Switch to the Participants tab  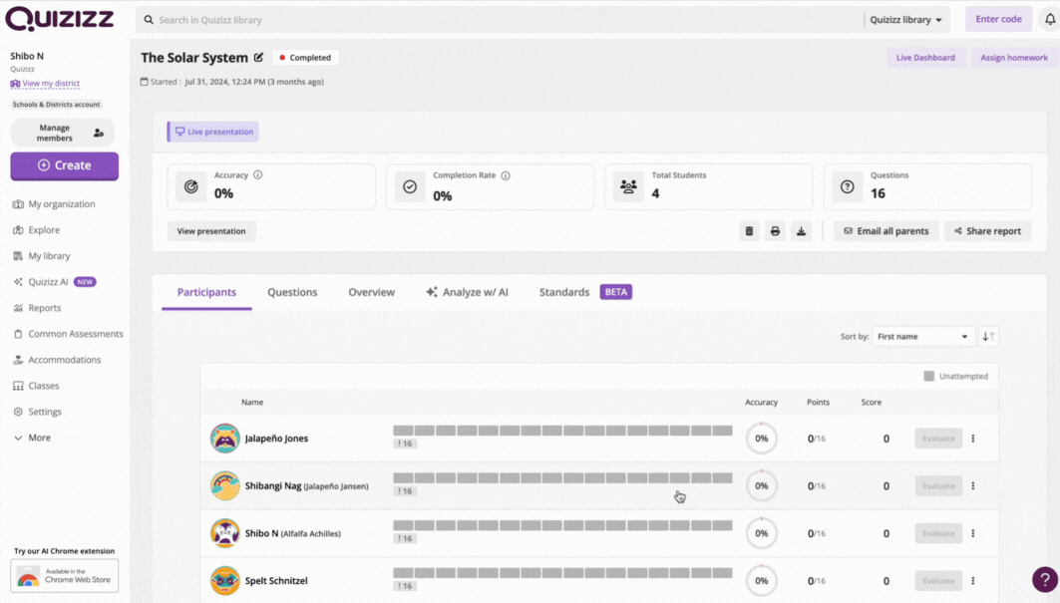click(206, 292)
